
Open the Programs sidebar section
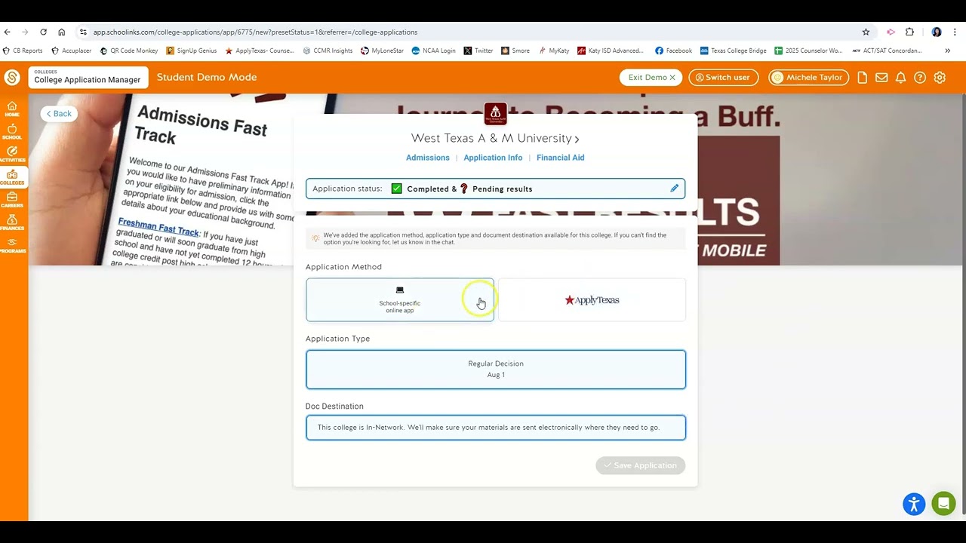click(12, 245)
